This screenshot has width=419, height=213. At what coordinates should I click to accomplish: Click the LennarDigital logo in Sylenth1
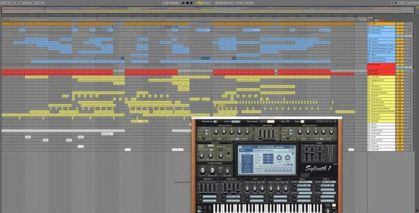pos(326,122)
